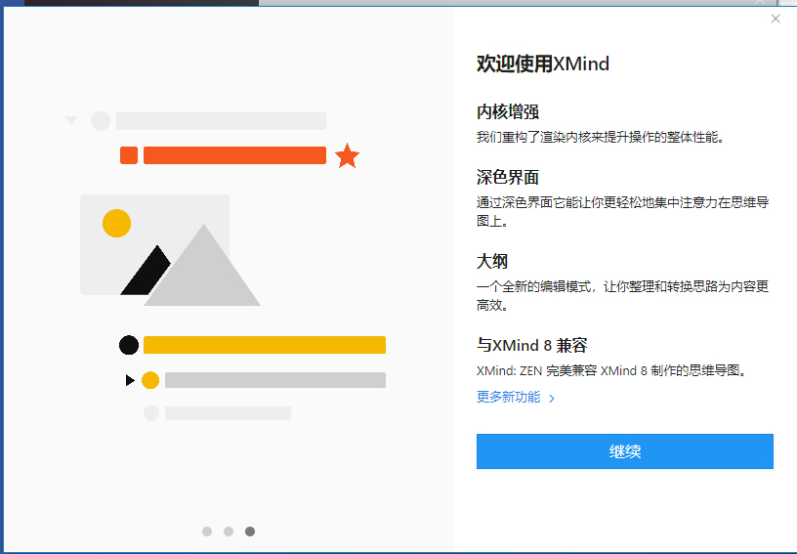This screenshot has height=554, width=797.
Task: Click the chevron next to 更多新功能
Action: click(x=552, y=399)
